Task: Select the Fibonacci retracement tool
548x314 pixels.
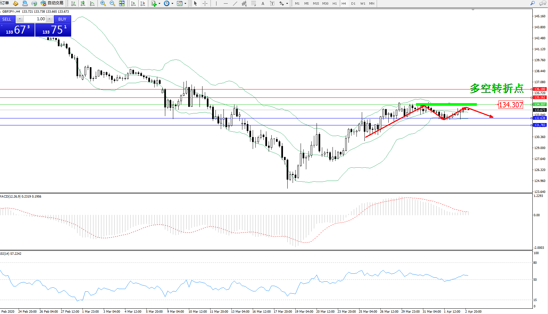Action: point(254,3)
